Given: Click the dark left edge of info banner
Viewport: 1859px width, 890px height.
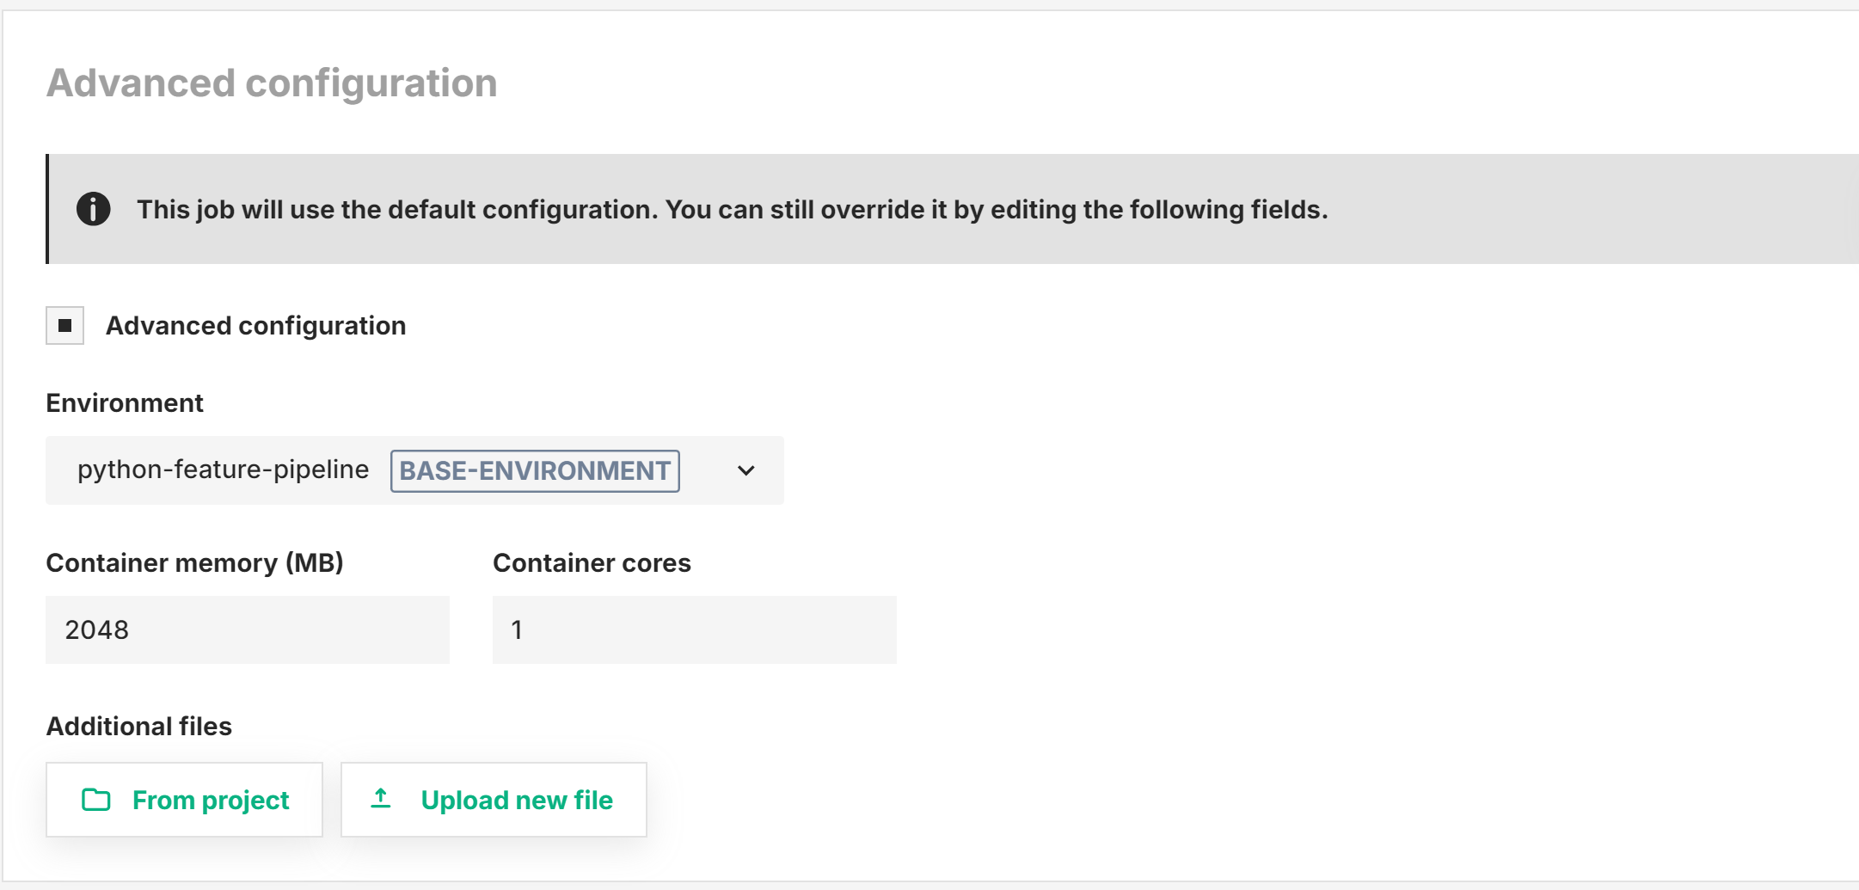Looking at the screenshot, I should (47, 209).
